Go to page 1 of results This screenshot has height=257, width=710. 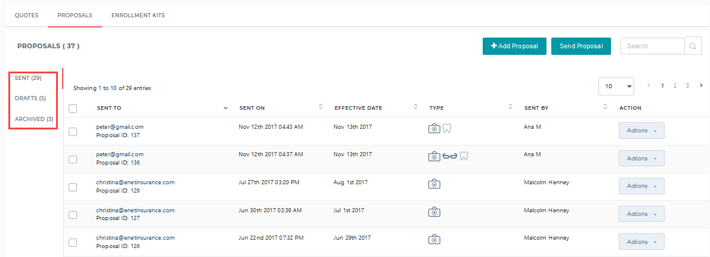tap(663, 85)
